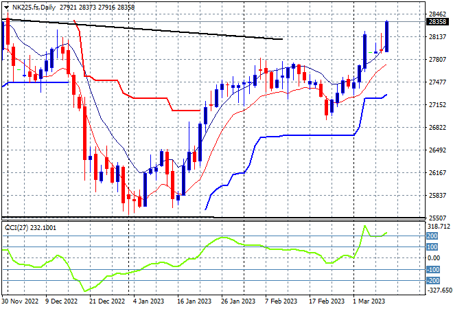The height and width of the screenshot is (309, 453).
Task: Click the 16 Jan 2023 date label
Action: 194,301
